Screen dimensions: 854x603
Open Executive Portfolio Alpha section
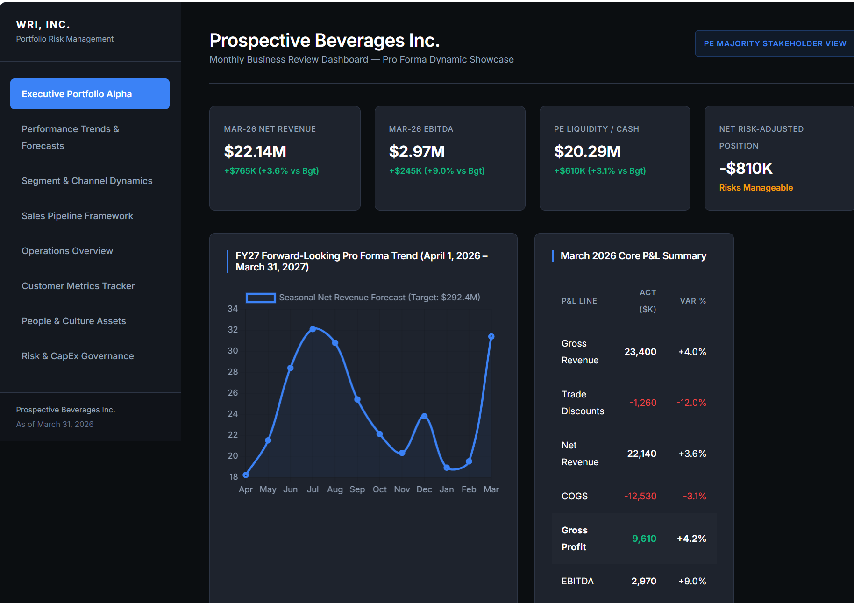pos(90,94)
